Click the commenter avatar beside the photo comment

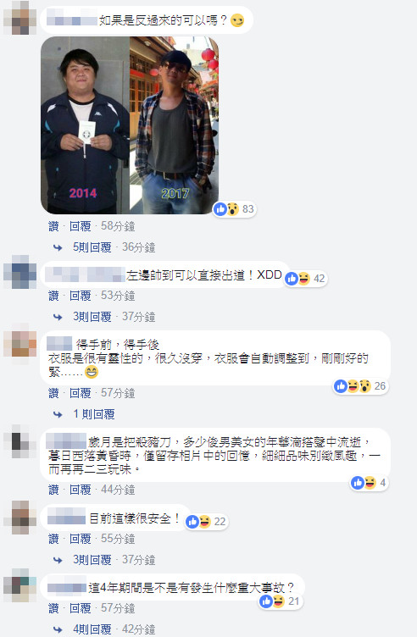pyautogui.click(x=19, y=19)
